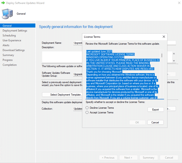Close the License Terms dialog
182x163 pixels.
[x=164, y=37]
